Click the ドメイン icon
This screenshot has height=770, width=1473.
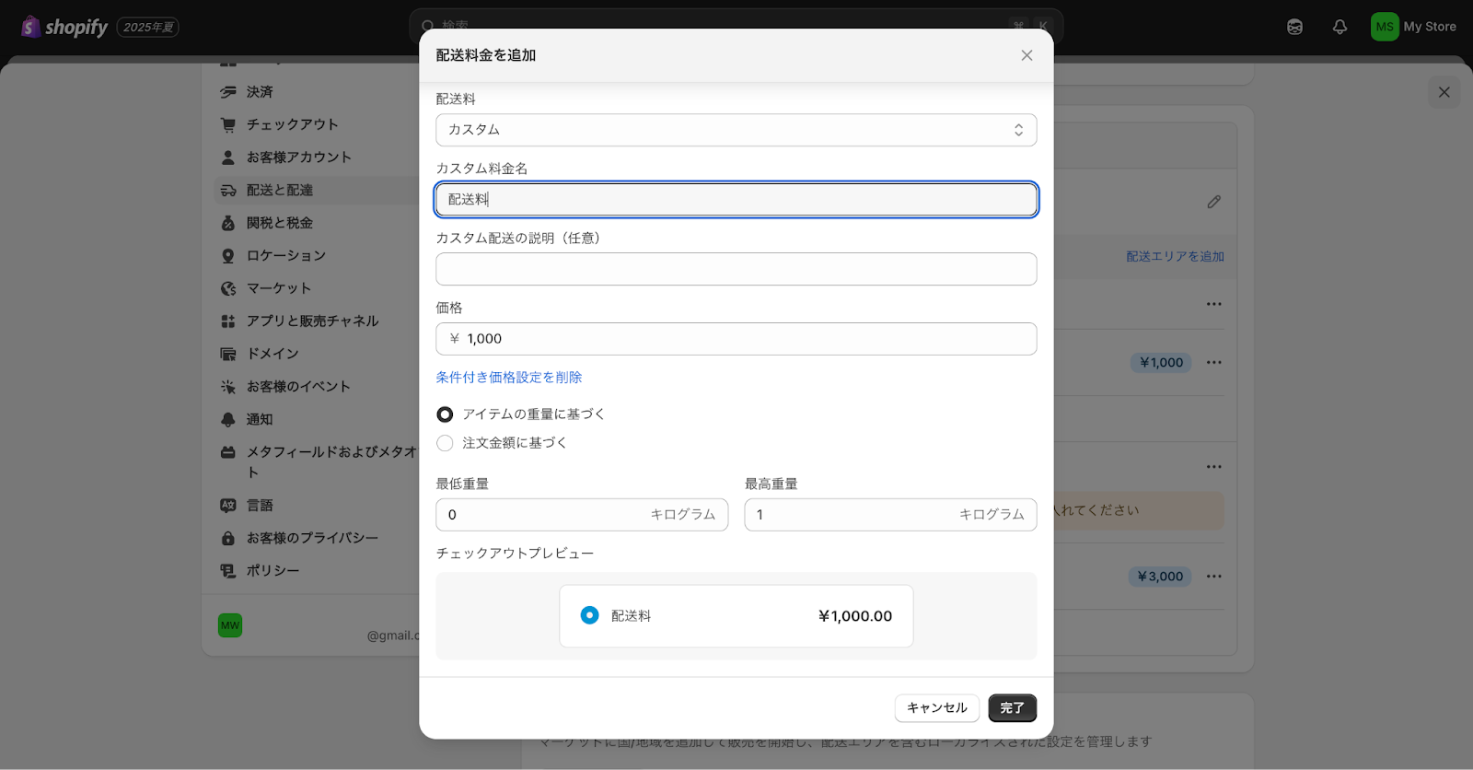click(228, 354)
